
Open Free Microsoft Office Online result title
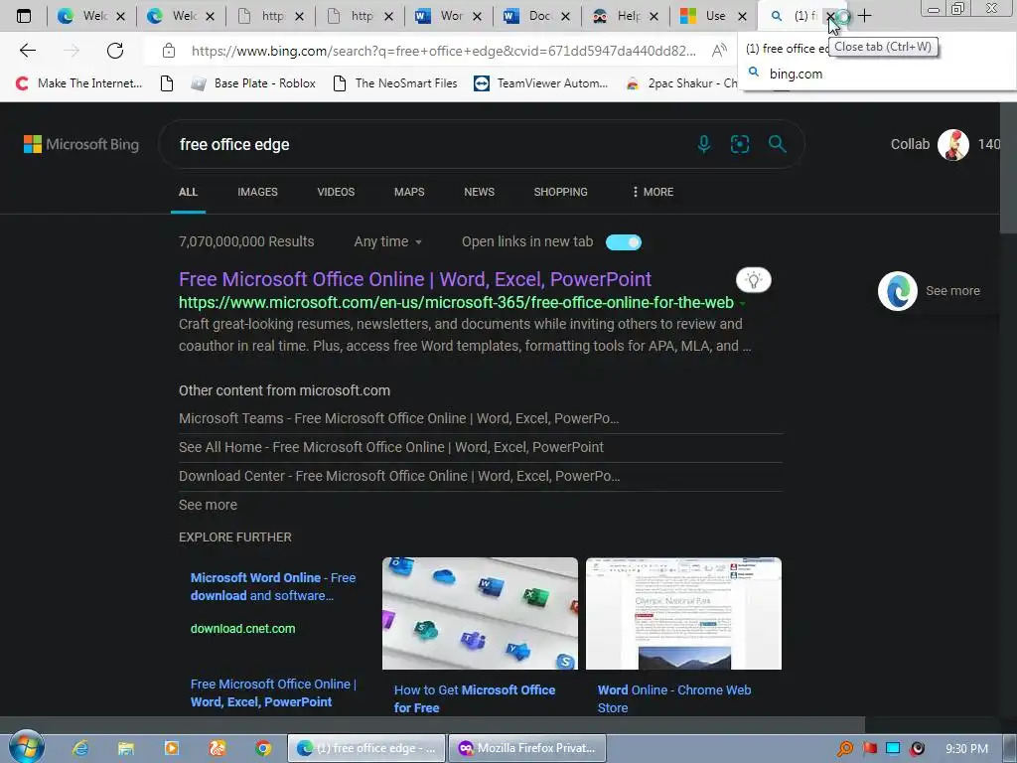pyautogui.click(x=415, y=279)
